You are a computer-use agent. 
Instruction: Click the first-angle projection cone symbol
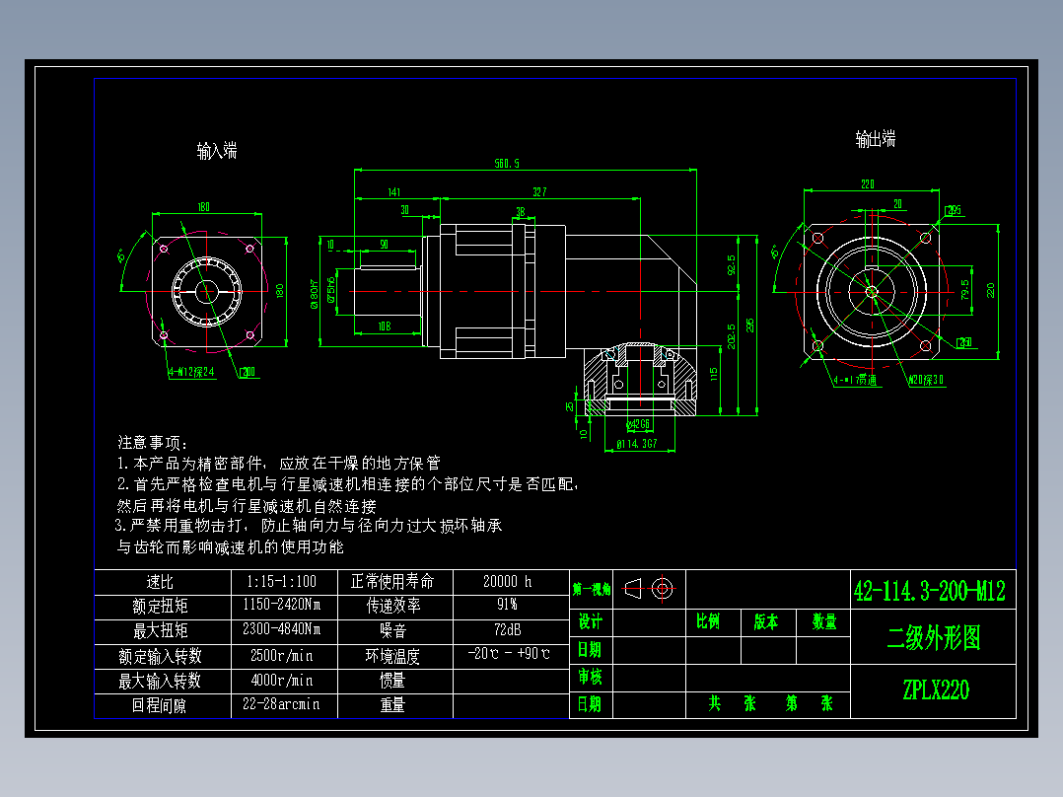[x=632, y=587]
